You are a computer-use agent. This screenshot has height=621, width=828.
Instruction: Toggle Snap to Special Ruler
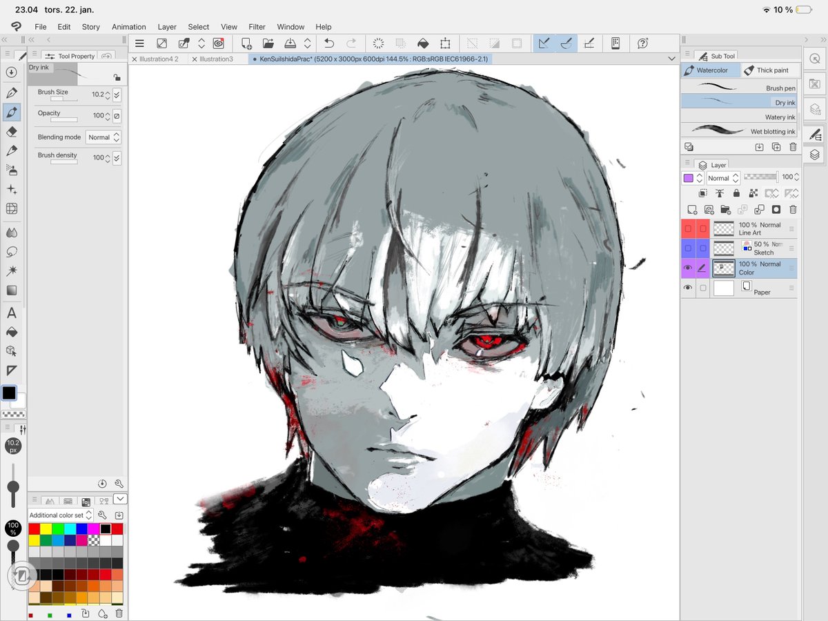[x=566, y=43]
